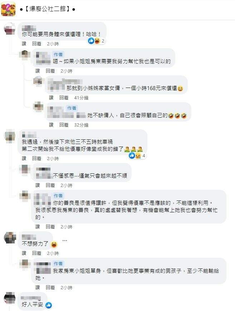
Task: Open the avatar of 好人平安 commenter
Action: click(x=10, y=298)
